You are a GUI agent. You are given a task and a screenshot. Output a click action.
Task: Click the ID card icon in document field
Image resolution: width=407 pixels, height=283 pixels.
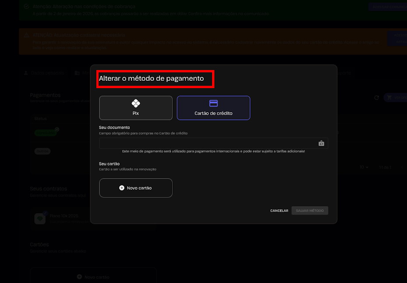point(321,143)
